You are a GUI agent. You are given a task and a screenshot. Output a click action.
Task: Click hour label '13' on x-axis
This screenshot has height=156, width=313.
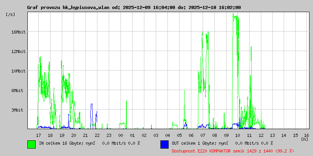(272, 135)
